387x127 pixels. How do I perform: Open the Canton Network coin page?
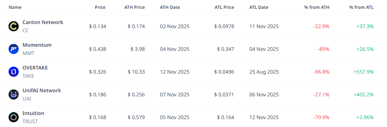pos(43,22)
